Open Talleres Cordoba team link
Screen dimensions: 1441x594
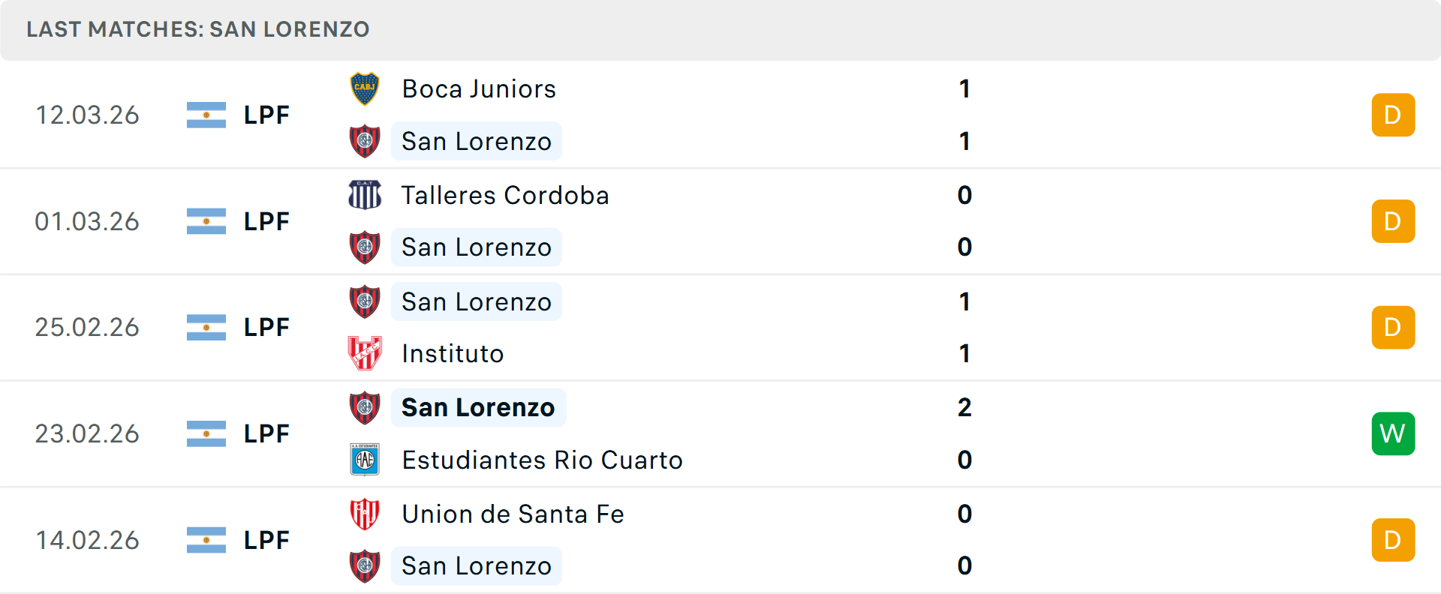(x=505, y=195)
